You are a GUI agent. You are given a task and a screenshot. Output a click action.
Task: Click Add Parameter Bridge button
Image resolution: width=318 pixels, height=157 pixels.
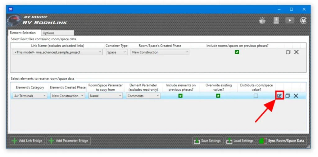[69, 141]
